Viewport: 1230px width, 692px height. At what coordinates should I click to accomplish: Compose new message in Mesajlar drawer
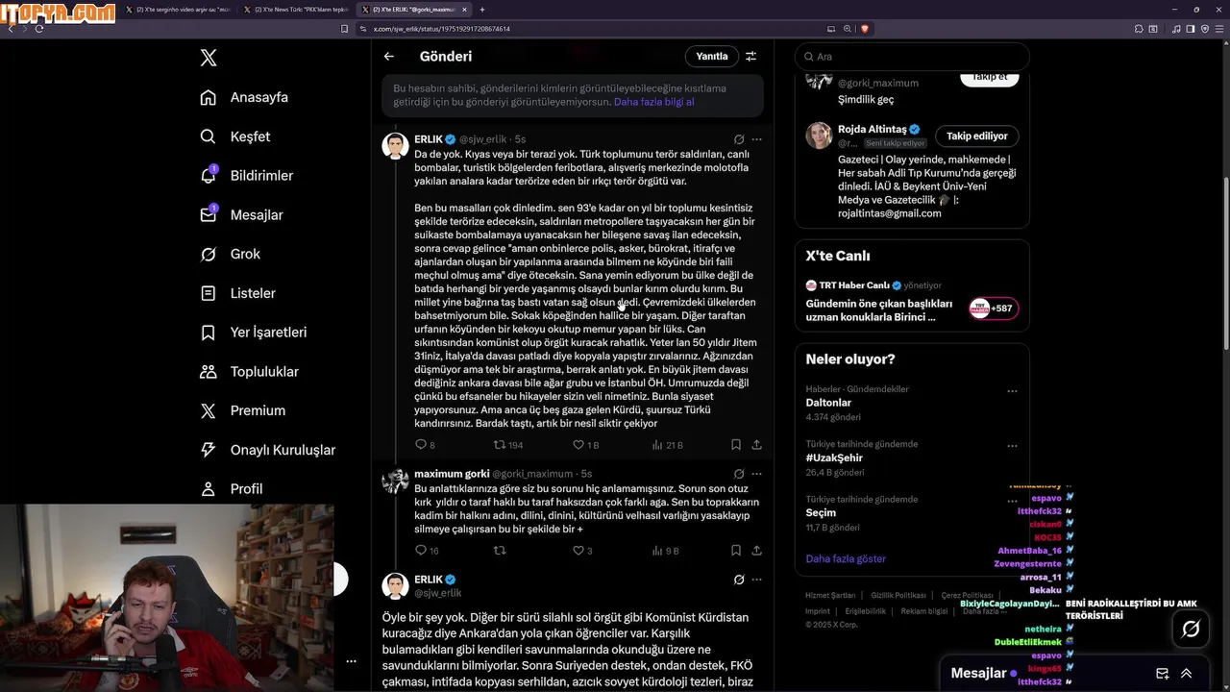coord(1162,674)
